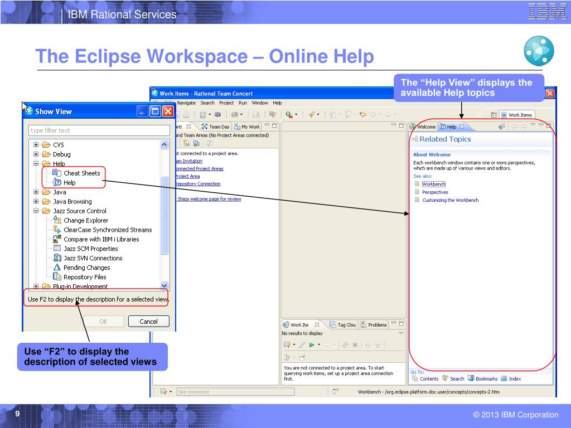Click the Rational Team Concert window icon
This screenshot has width=571, height=428.
(x=154, y=93)
